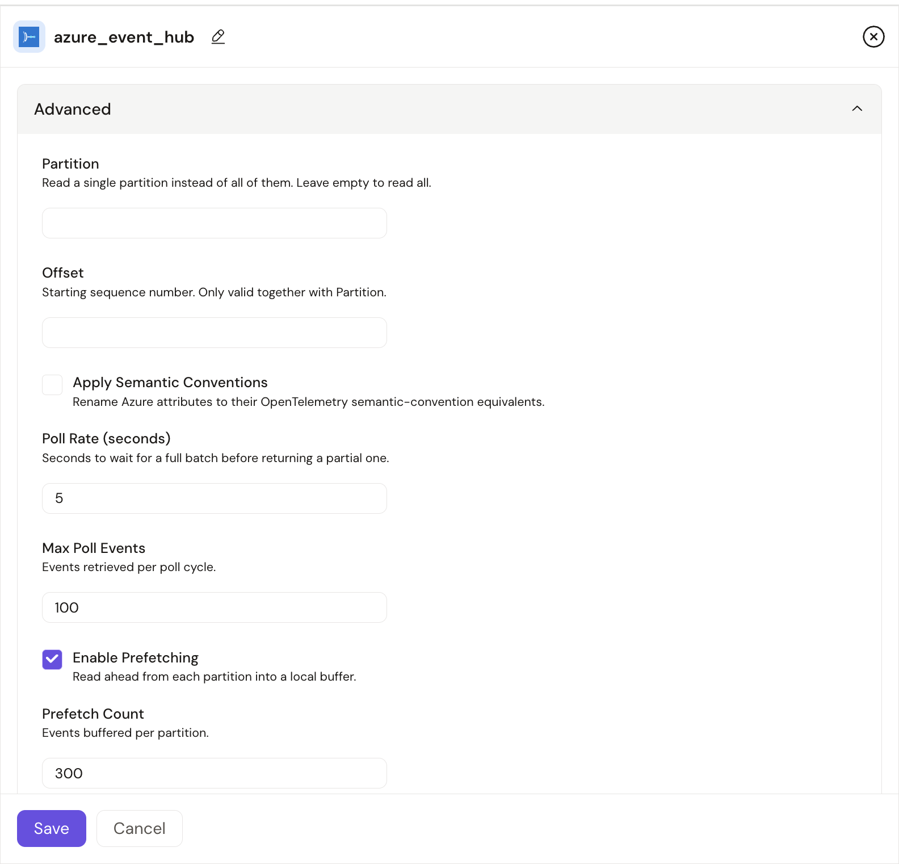Image resolution: width=899 pixels, height=864 pixels.
Task: Click the Poll Rate seconds field
Action: point(215,498)
